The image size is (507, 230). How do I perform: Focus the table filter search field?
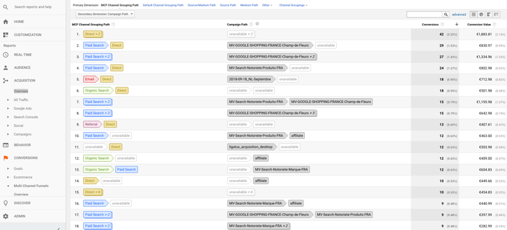pyautogui.click(x=425, y=15)
